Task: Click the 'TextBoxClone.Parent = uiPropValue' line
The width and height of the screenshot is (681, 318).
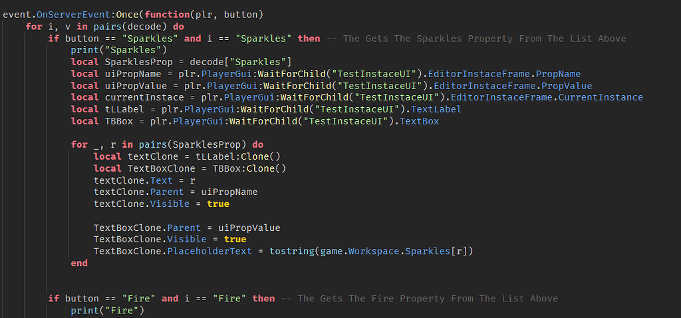Action: pyautogui.click(x=187, y=228)
